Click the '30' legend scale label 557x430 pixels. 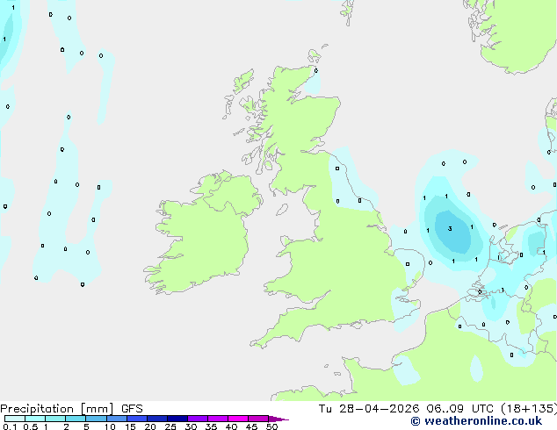pos(191,426)
